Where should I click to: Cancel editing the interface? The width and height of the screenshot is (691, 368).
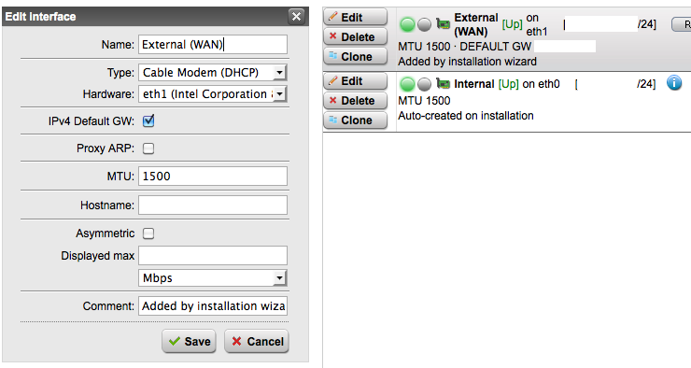[257, 341]
